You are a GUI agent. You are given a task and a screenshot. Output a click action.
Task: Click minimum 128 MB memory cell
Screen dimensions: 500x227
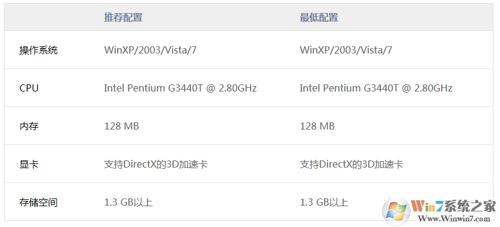tap(317, 127)
